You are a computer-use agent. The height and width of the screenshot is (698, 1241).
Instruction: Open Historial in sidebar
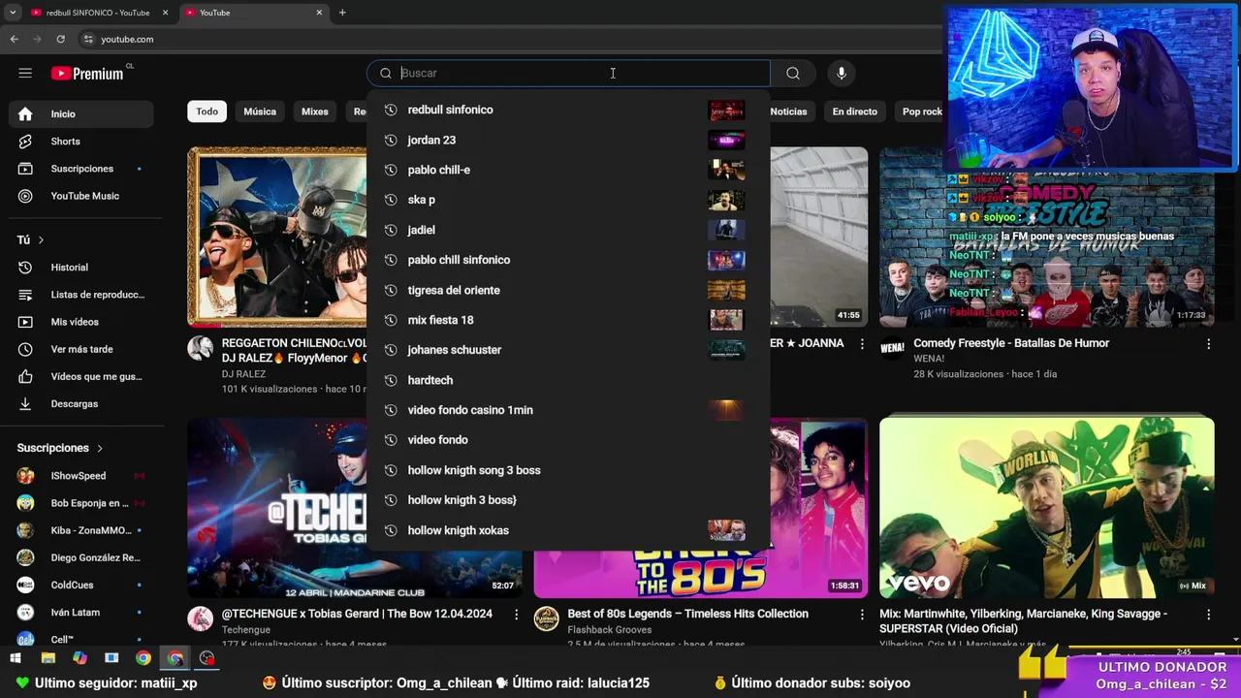pyautogui.click(x=81, y=268)
